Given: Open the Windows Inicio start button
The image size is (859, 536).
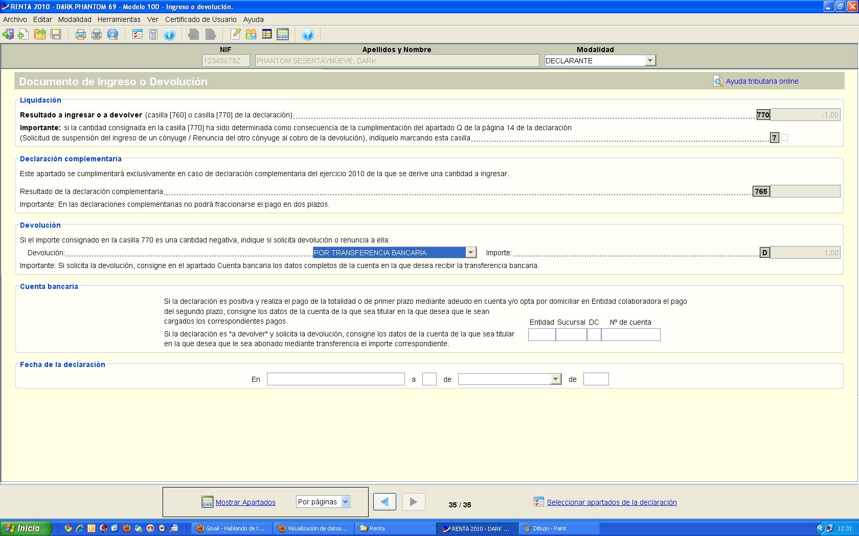Looking at the screenshot, I should (26, 528).
